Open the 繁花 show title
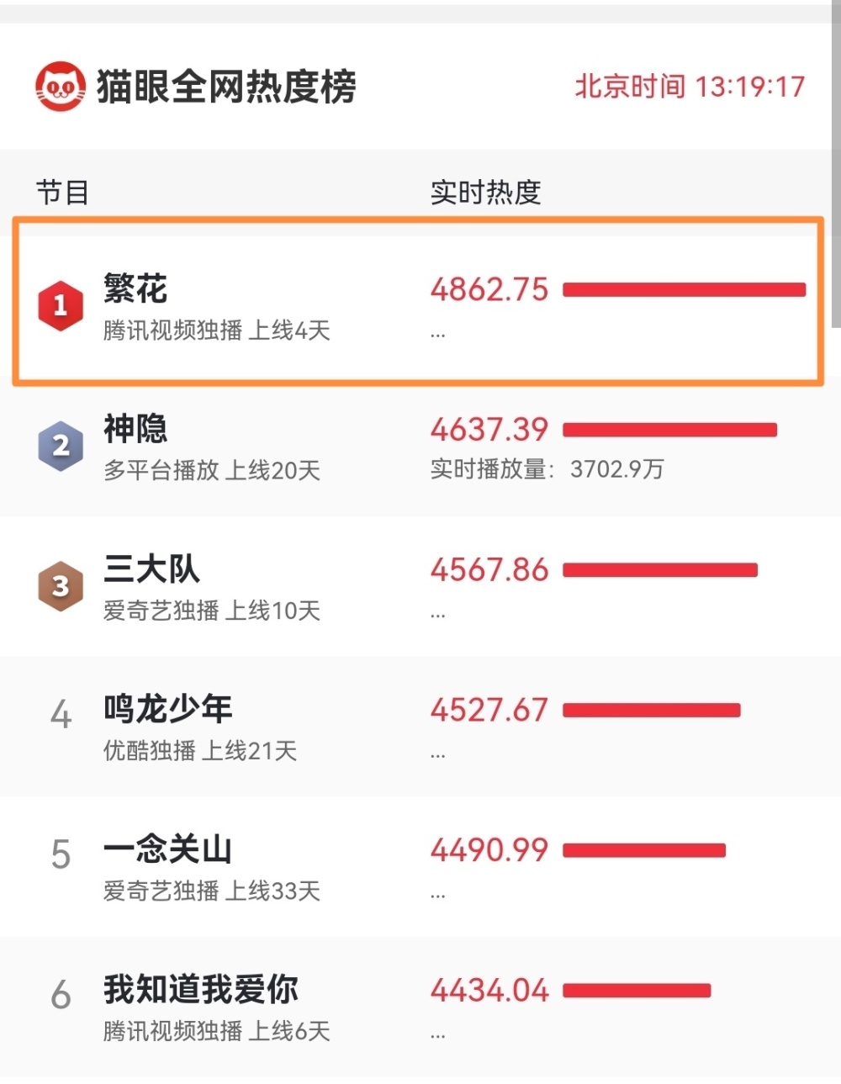 [x=135, y=288]
